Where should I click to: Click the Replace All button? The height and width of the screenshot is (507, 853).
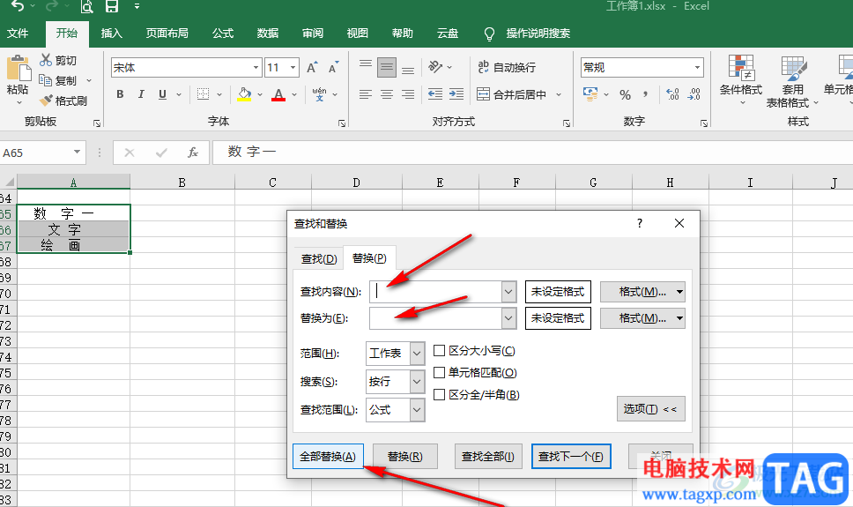click(328, 457)
